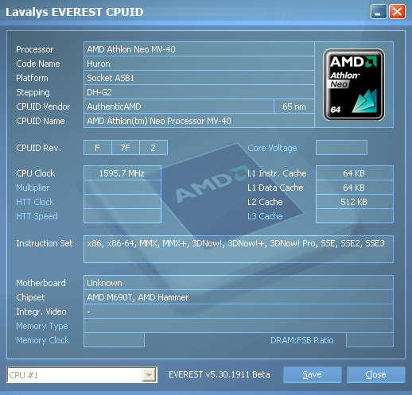Click the CPUID Rev. F cell
412x395 pixels.
[98, 148]
